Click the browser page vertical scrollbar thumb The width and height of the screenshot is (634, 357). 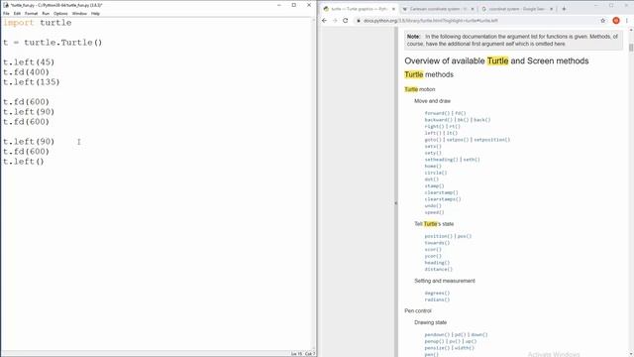[631, 48]
